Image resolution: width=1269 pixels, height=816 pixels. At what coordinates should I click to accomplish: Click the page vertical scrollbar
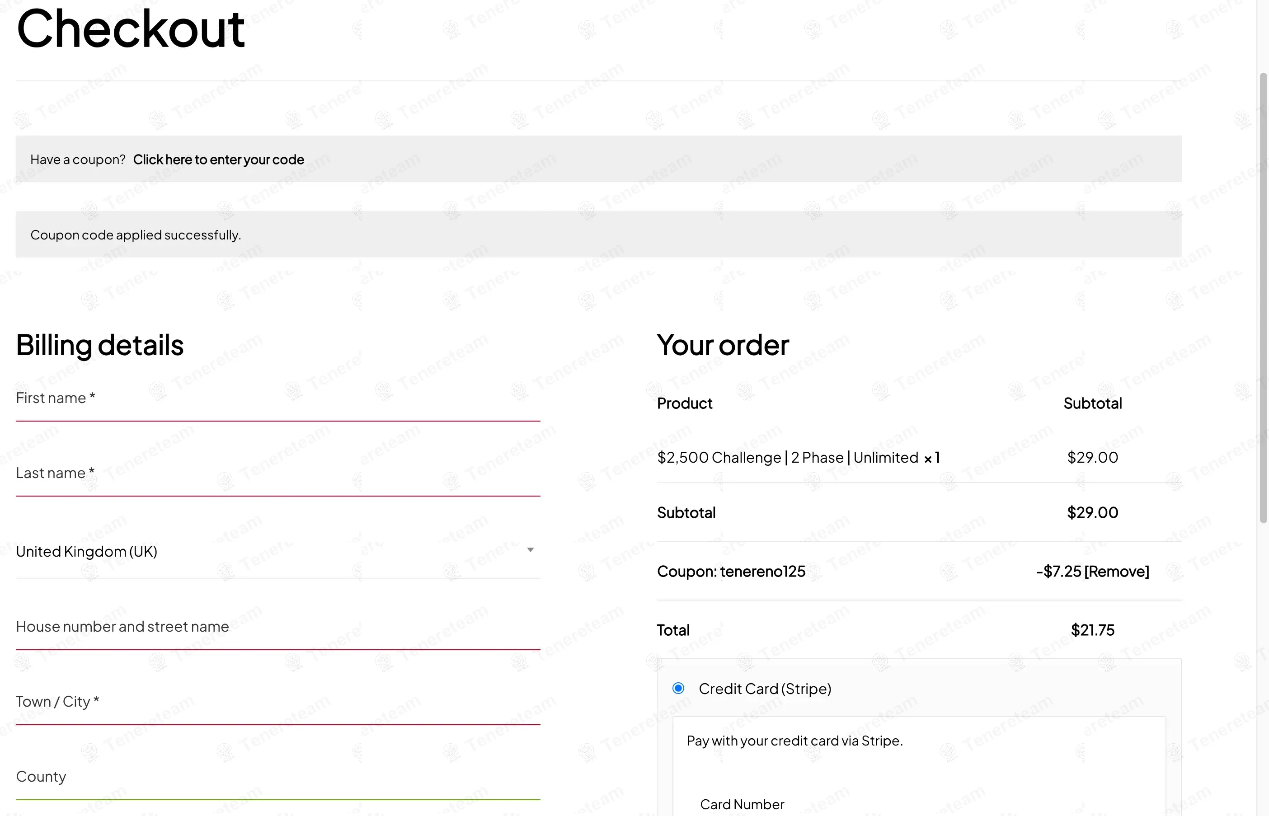point(1263,297)
